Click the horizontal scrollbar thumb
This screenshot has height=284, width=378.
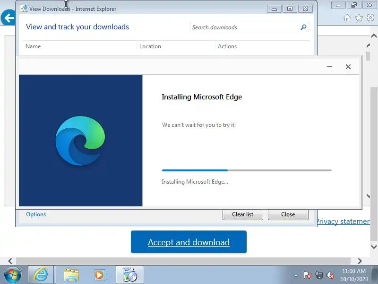pyautogui.click(x=183, y=261)
